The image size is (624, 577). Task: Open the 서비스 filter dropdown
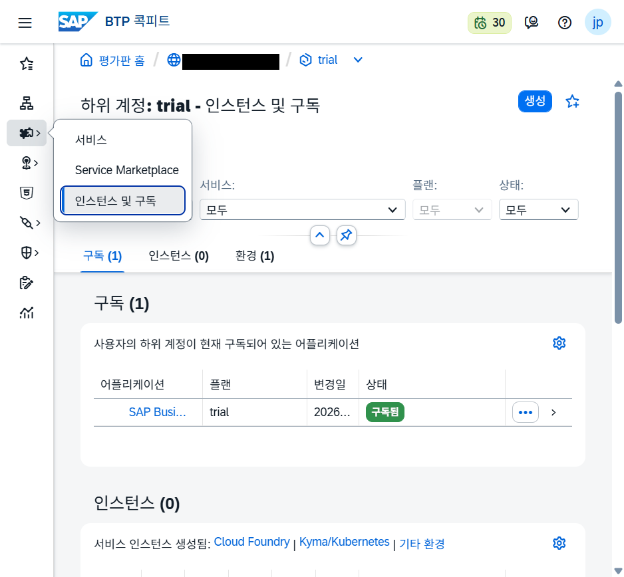coord(303,209)
